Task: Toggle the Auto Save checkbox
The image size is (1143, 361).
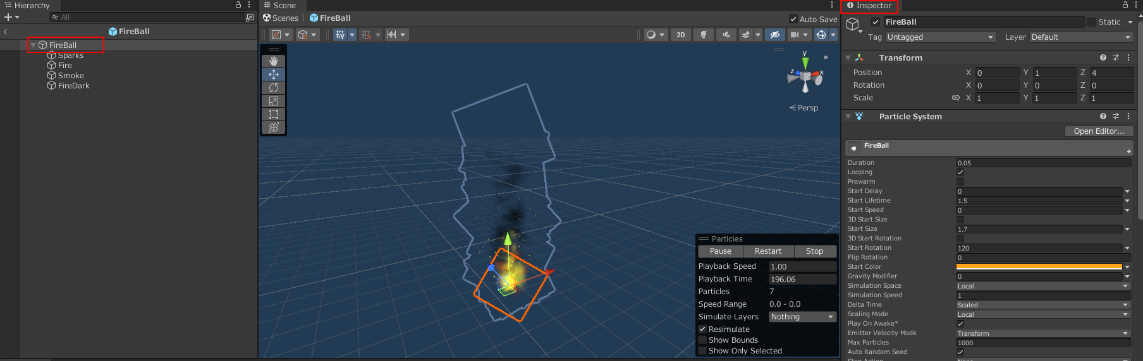Action: [x=793, y=19]
